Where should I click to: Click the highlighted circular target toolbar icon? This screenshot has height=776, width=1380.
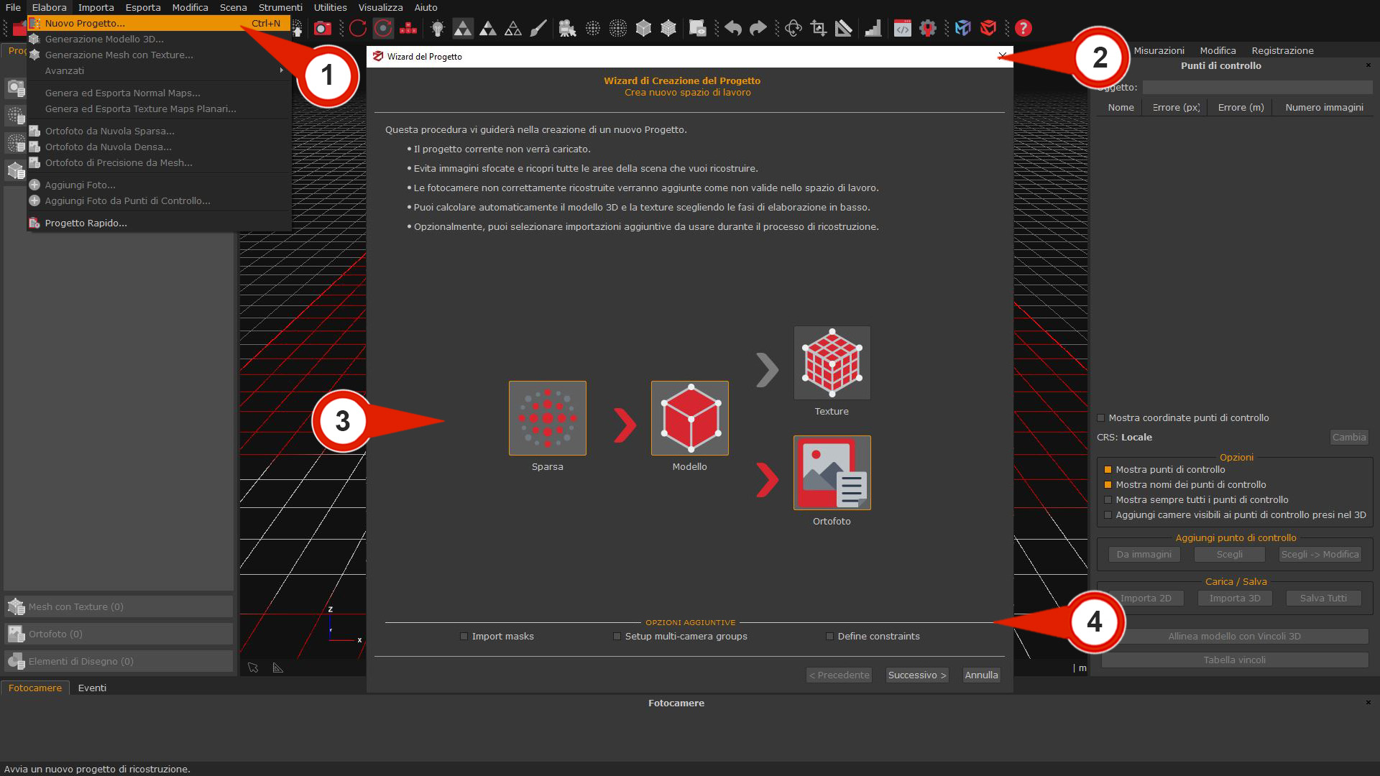(x=384, y=28)
